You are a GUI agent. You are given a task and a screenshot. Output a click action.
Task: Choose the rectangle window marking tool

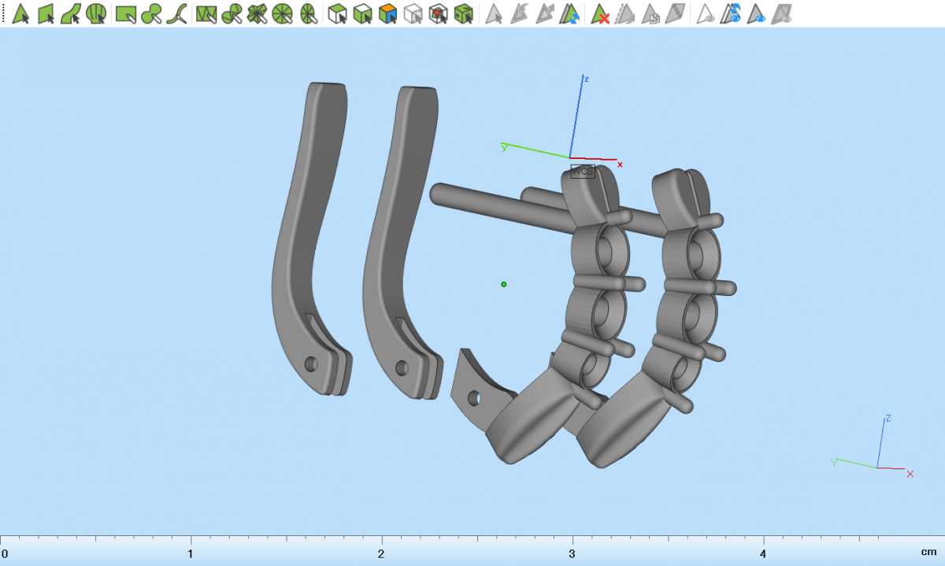126,13
